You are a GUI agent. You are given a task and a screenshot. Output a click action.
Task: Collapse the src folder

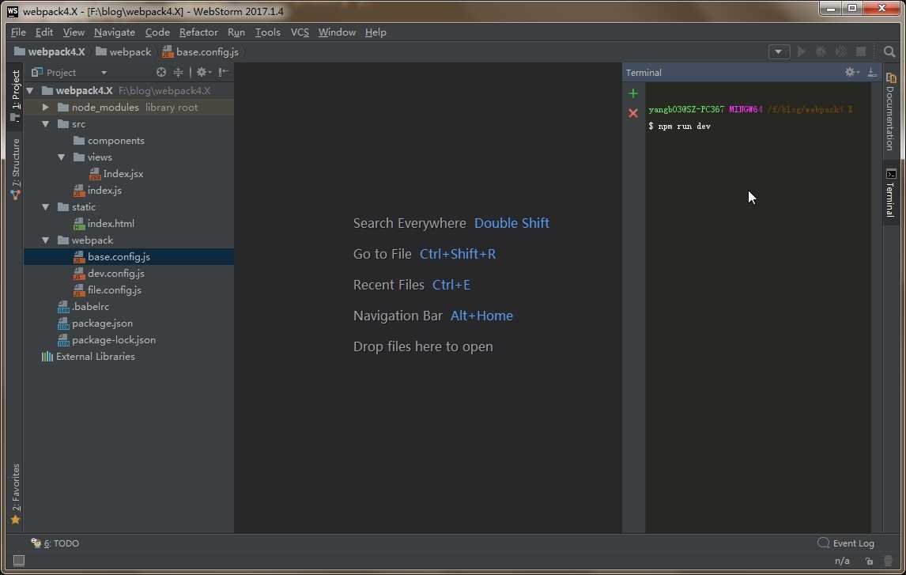coord(46,124)
